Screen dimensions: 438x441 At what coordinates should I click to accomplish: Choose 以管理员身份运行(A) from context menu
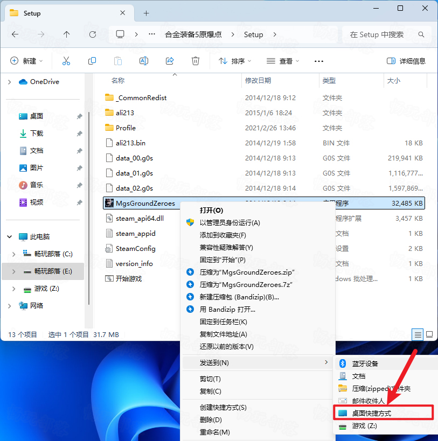tap(259, 223)
